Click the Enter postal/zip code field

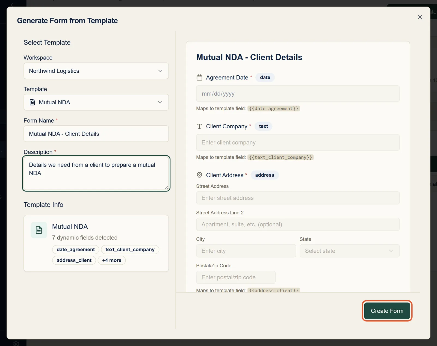[x=236, y=277]
